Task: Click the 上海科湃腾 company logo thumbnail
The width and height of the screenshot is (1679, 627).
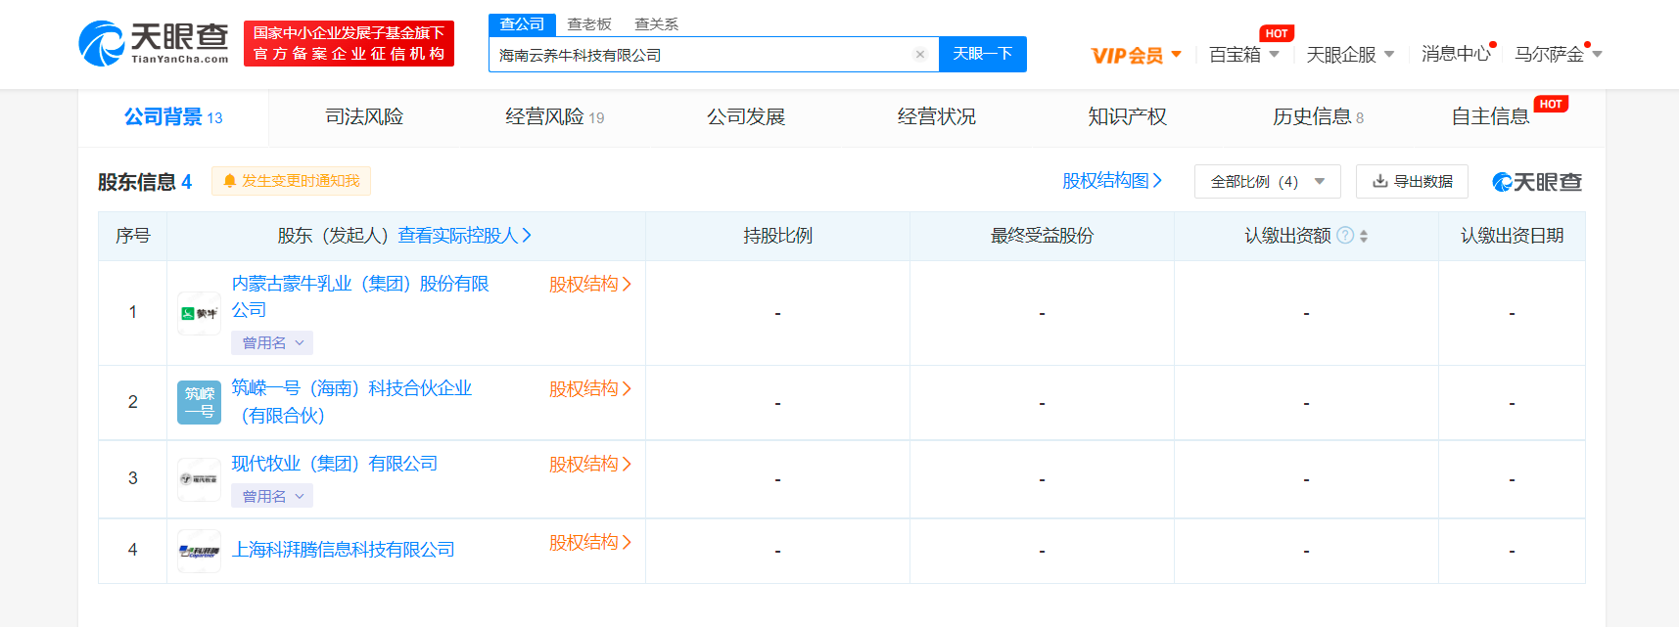Action: pos(200,551)
